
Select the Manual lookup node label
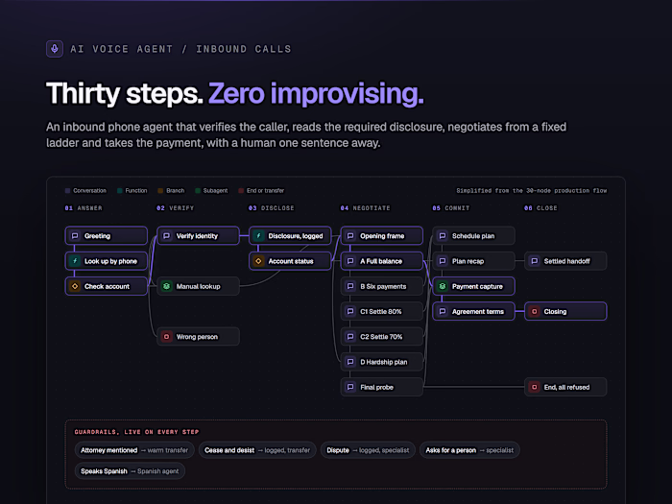tap(198, 287)
